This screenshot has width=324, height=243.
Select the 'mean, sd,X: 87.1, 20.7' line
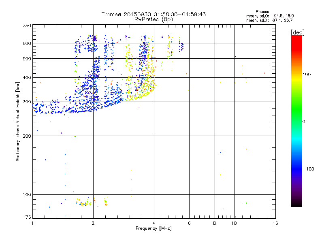(269, 20)
